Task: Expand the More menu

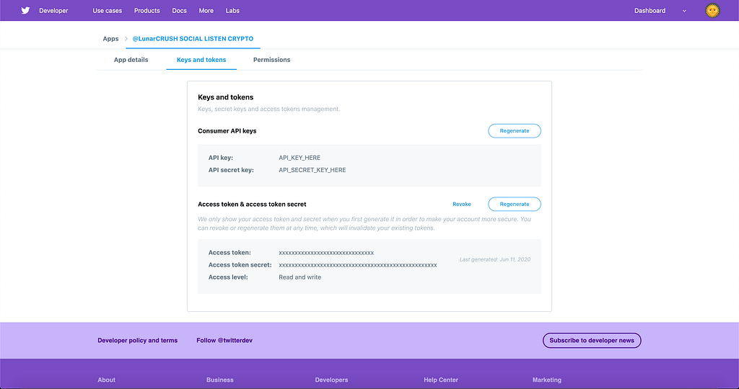Action: point(206,10)
